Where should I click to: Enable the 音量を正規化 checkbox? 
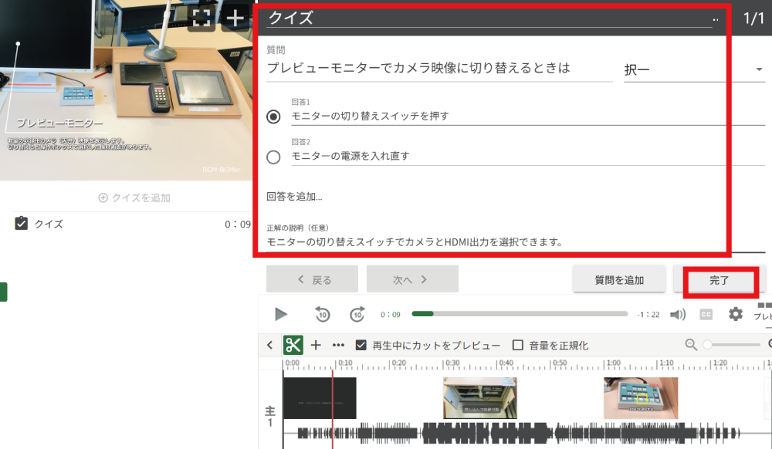[518, 345]
